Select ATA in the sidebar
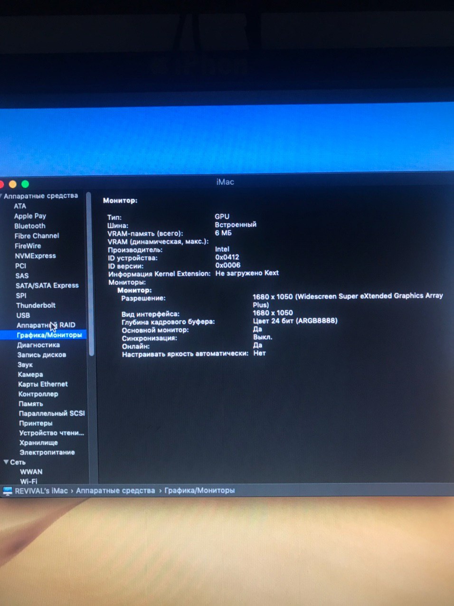Image resolution: width=454 pixels, height=606 pixels. pyautogui.click(x=20, y=206)
